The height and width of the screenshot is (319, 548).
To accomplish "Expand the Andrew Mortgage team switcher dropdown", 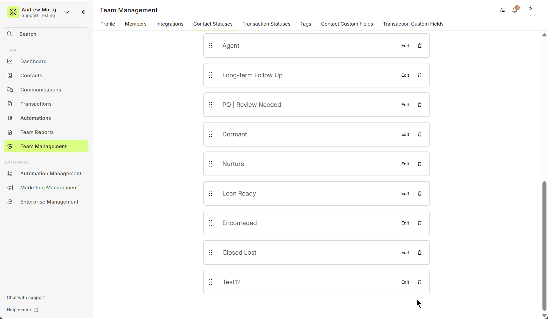I will point(67,12).
